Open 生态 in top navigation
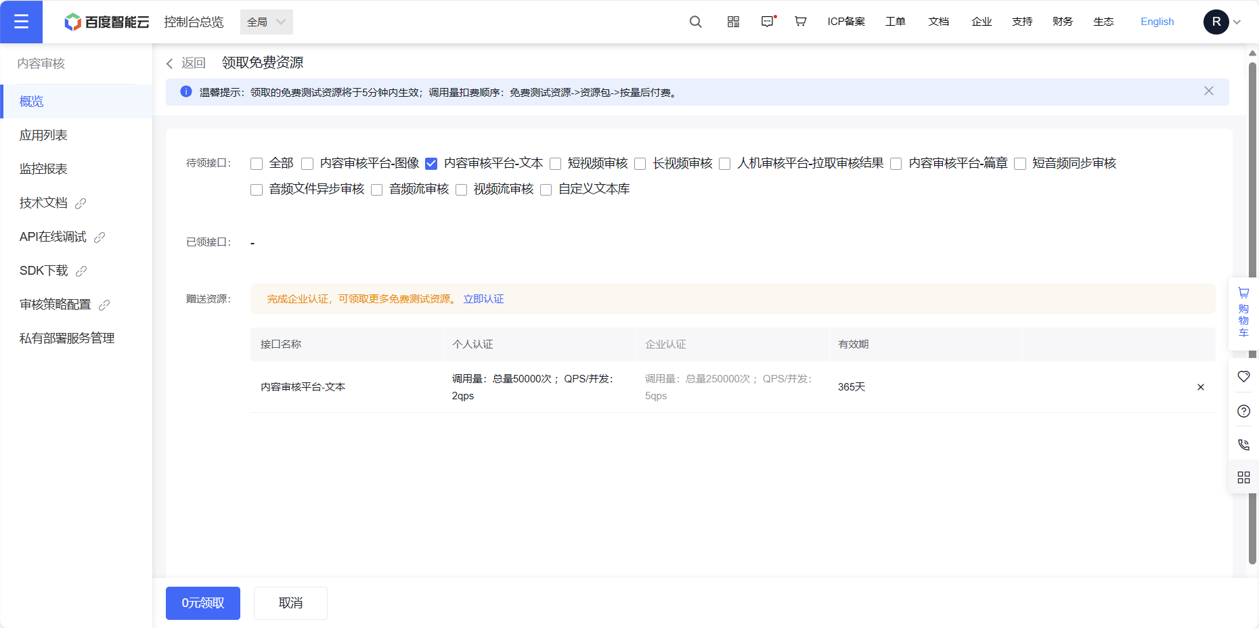Screen dimensions: 1259x628 [1103, 22]
